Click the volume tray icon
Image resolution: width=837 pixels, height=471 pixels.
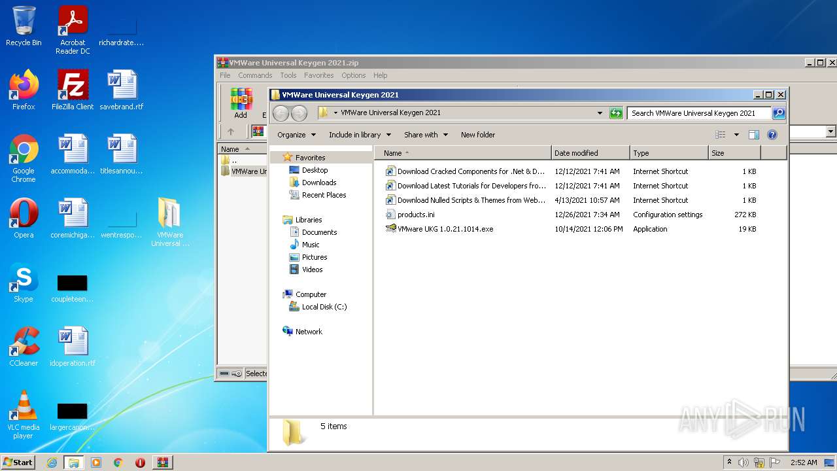[743, 462]
